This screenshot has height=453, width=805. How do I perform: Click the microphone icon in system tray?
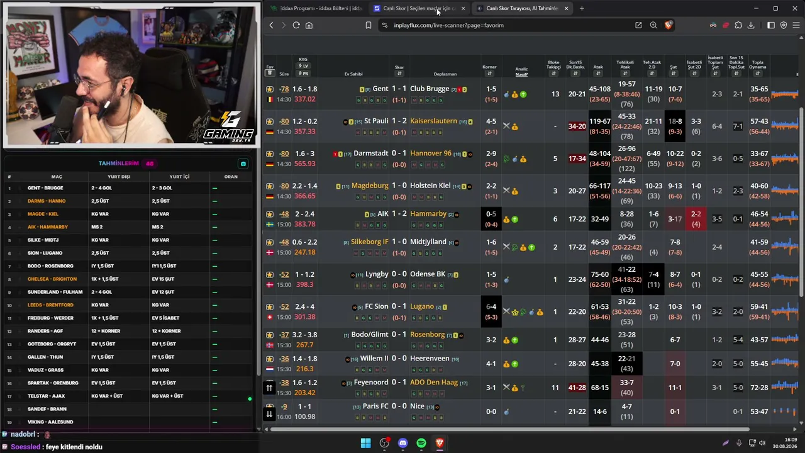739,443
